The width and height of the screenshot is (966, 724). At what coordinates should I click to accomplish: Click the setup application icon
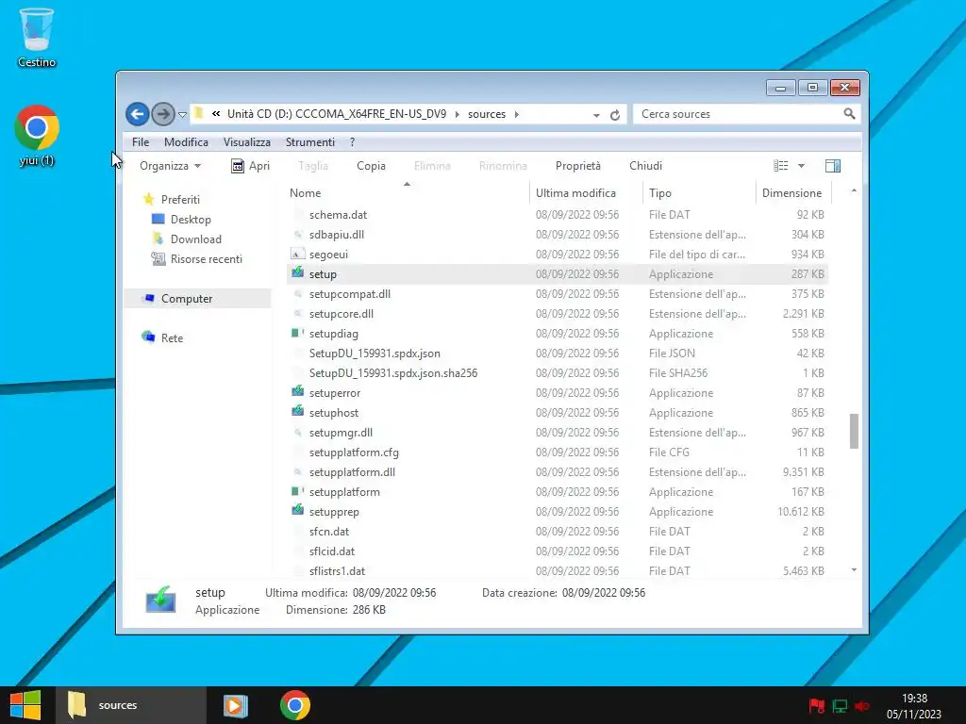(297, 272)
